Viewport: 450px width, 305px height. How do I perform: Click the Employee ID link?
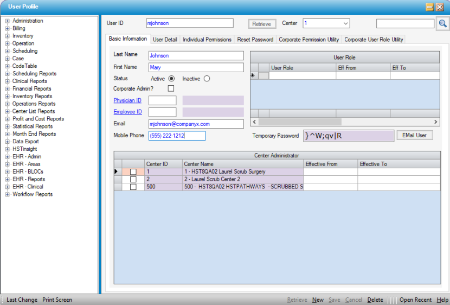[127, 112]
